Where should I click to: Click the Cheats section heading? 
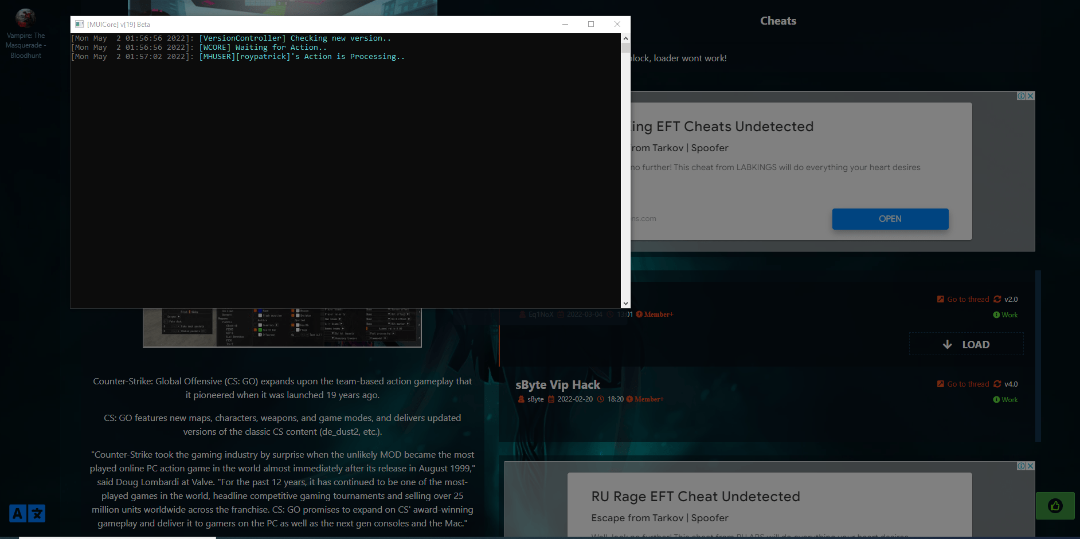[778, 21]
